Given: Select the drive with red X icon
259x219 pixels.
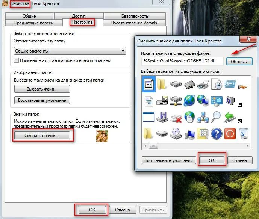Looking at the screenshot, I should pyautogui.click(x=176, y=118).
